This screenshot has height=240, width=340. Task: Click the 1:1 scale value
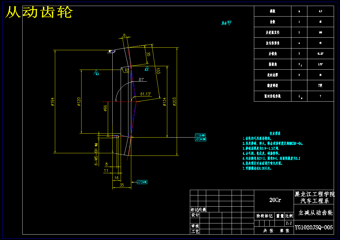click(289, 223)
